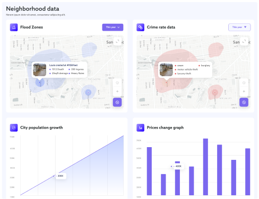Open the Crime rate data "This year" dropdown
The height and width of the screenshot is (199, 259).
click(x=239, y=28)
